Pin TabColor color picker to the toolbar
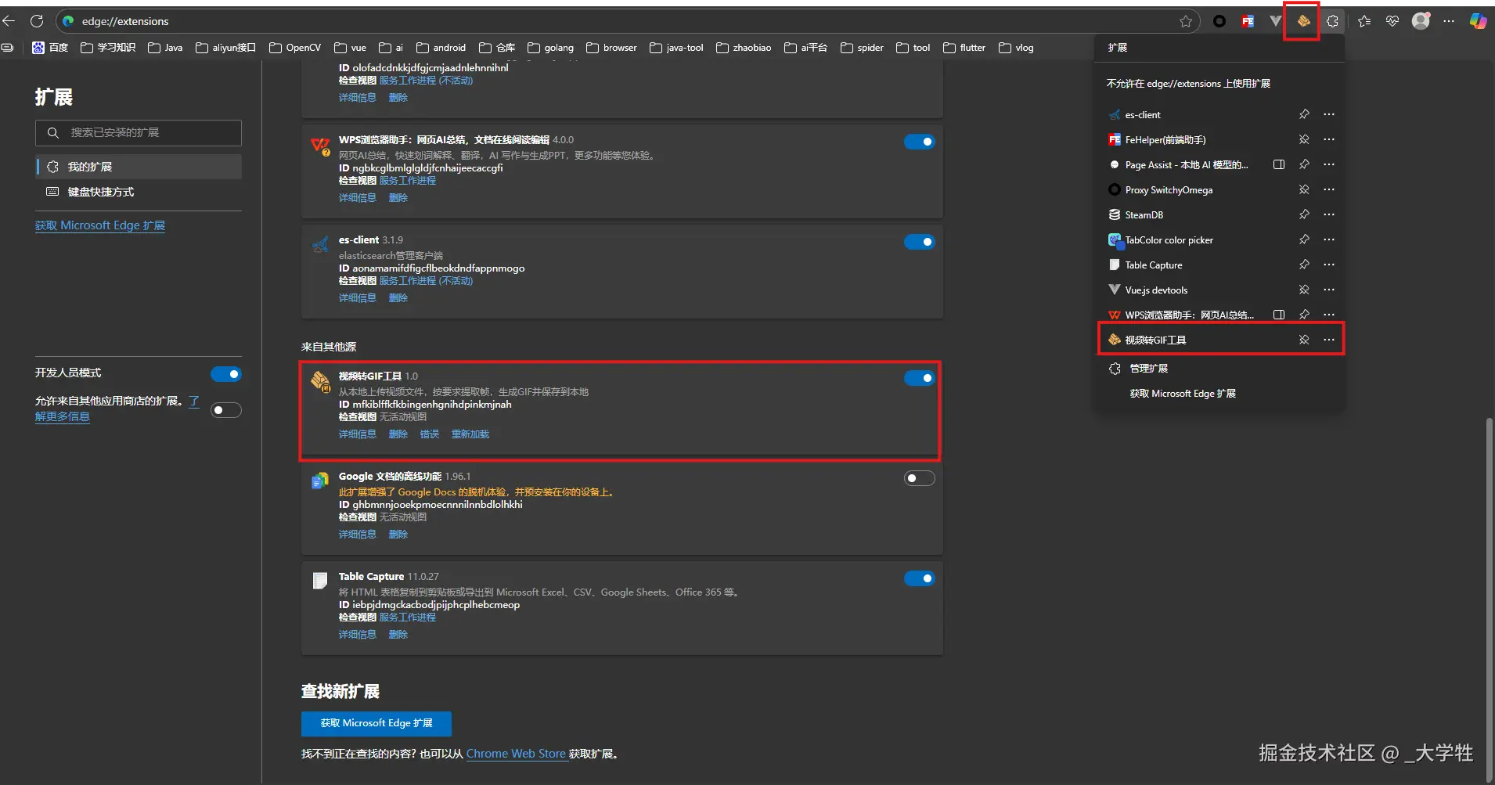 [x=1304, y=239]
